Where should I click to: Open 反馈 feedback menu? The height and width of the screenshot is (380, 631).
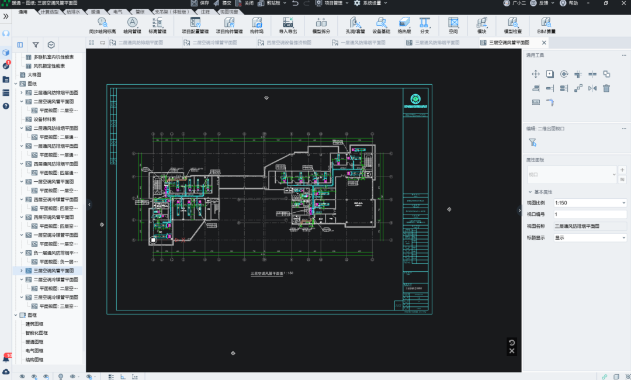click(542, 4)
